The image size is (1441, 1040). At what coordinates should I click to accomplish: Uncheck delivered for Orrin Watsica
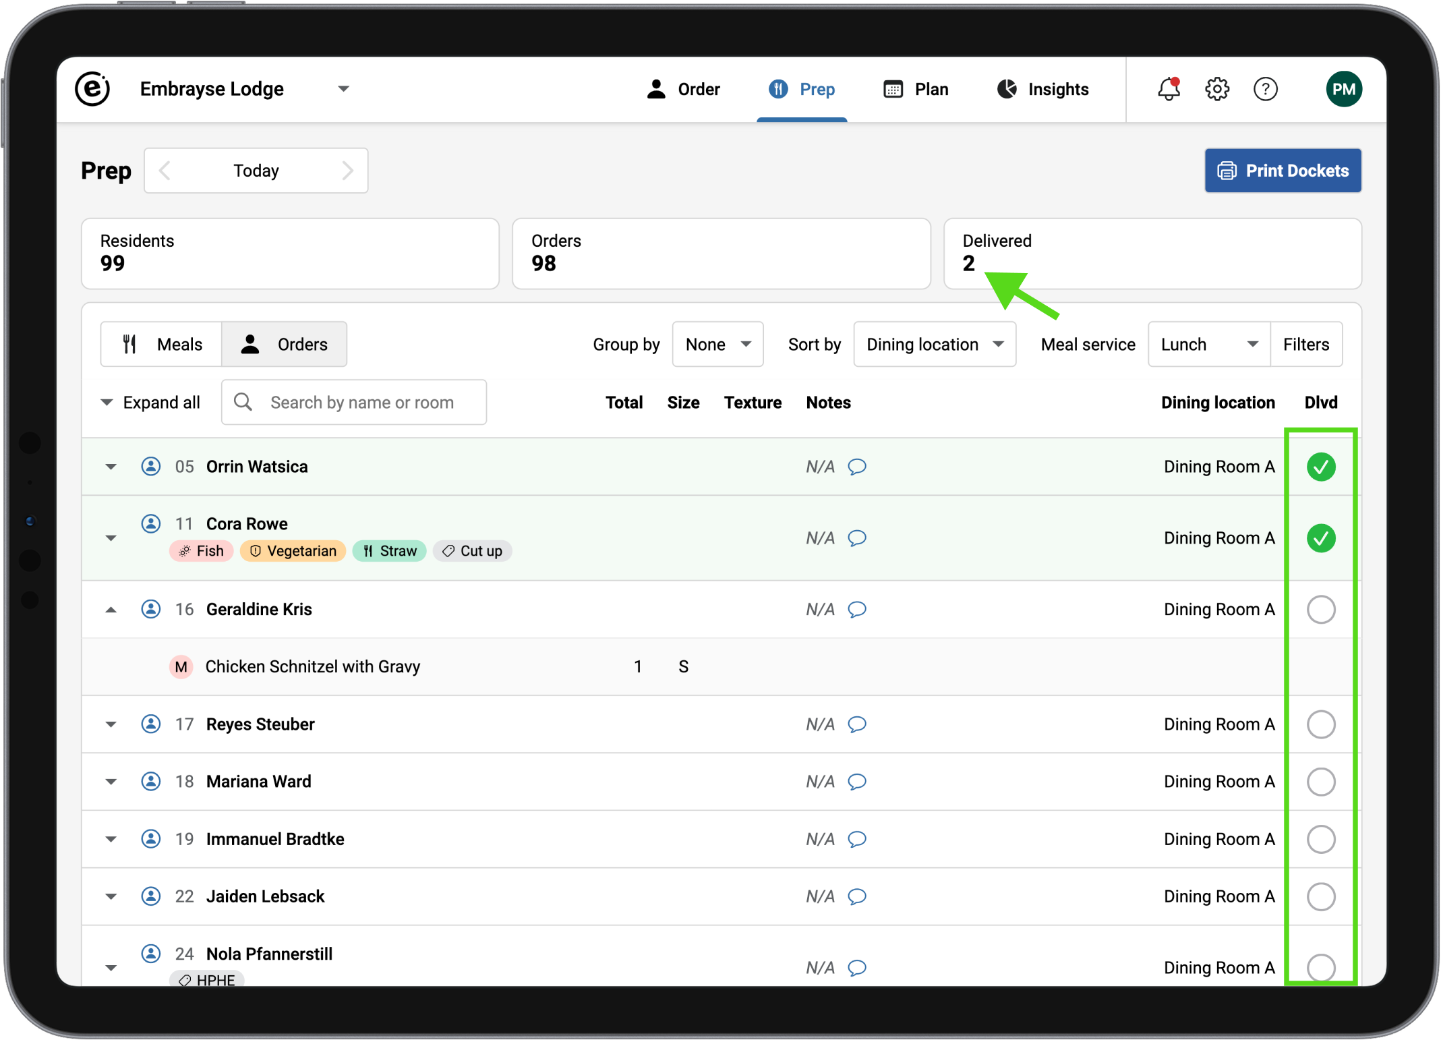pyautogui.click(x=1320, y=467)
